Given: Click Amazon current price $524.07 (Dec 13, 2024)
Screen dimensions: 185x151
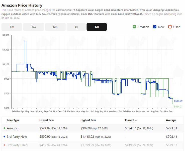Looking at the screenshot, I should (x=139, y=128).
